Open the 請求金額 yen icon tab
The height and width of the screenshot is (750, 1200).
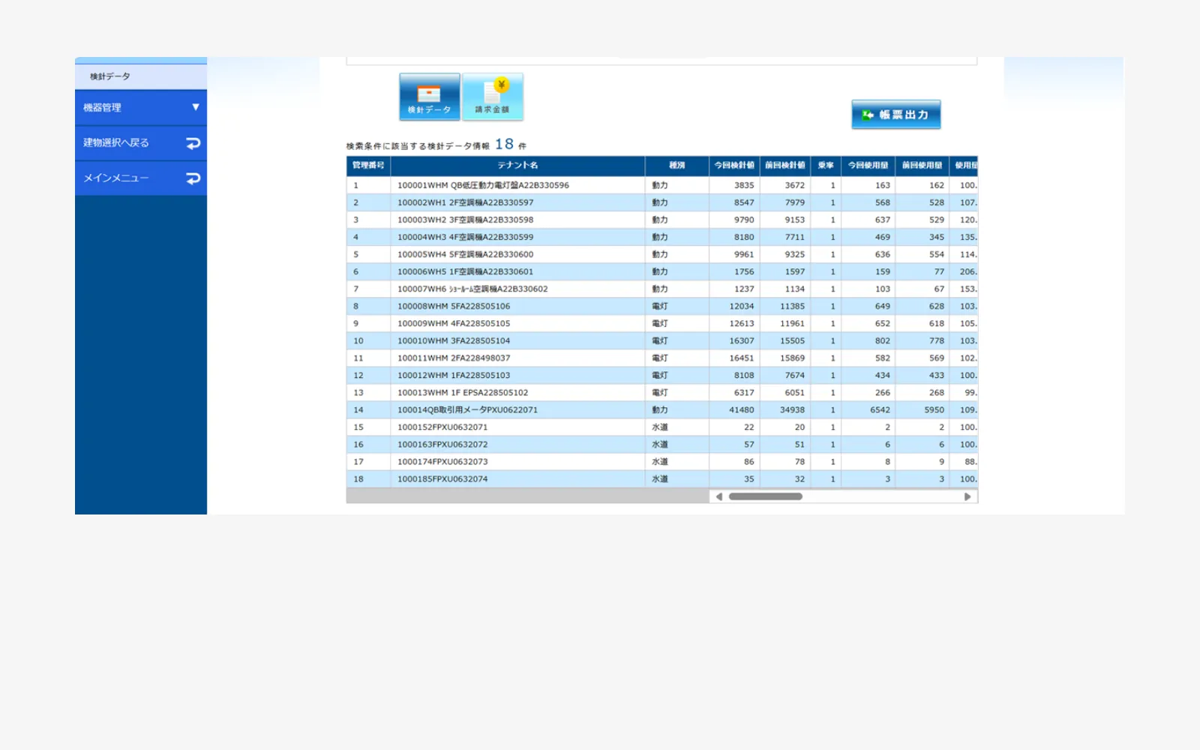(x=492, y=97)
